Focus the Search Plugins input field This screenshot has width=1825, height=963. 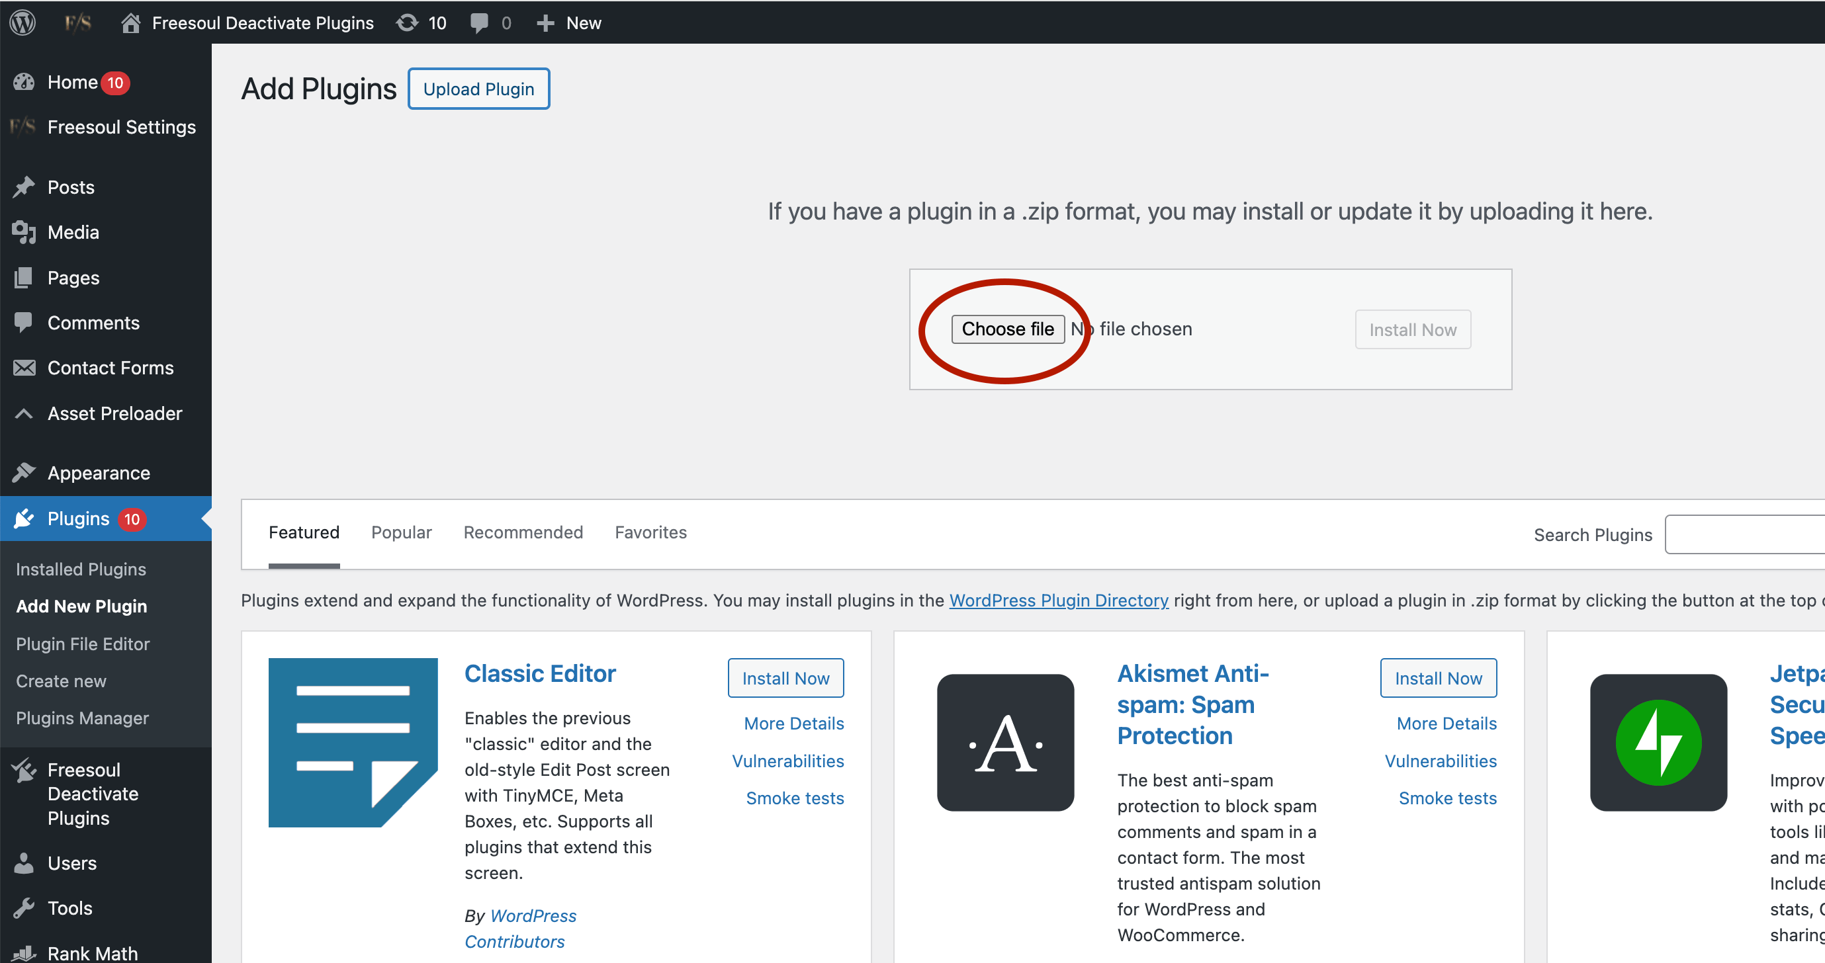point(1745,534)
